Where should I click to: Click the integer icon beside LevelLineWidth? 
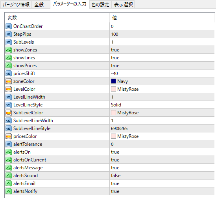(x=9, y=97)
